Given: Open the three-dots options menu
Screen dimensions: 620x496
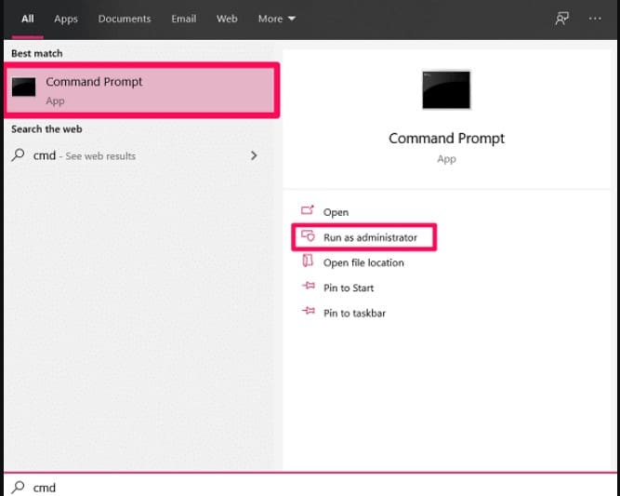Looking at the screenshot, I should [x=595, y=19].
